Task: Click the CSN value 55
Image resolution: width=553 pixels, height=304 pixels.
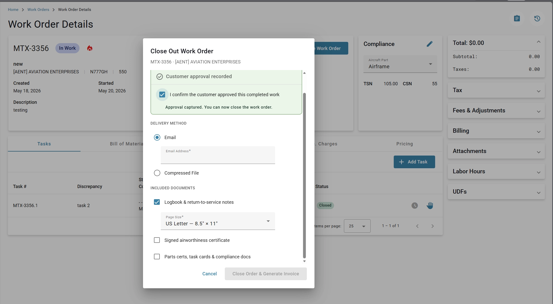Action: click(x=434, y=84)
